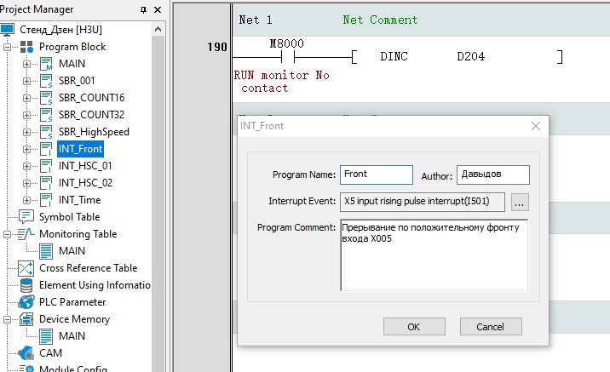Expand the SBR_HighSpeed node
The width and height of the screenshot is (610, 372).
(x=26, y=133)
